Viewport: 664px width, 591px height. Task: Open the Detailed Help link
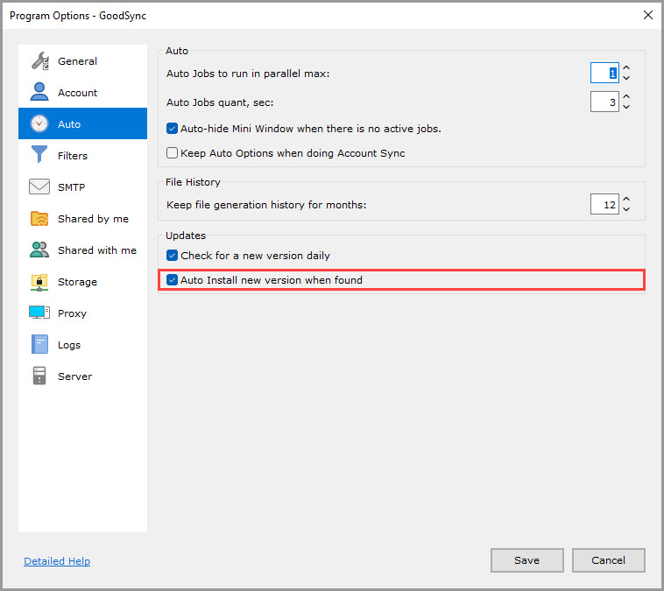click(57, 561)
